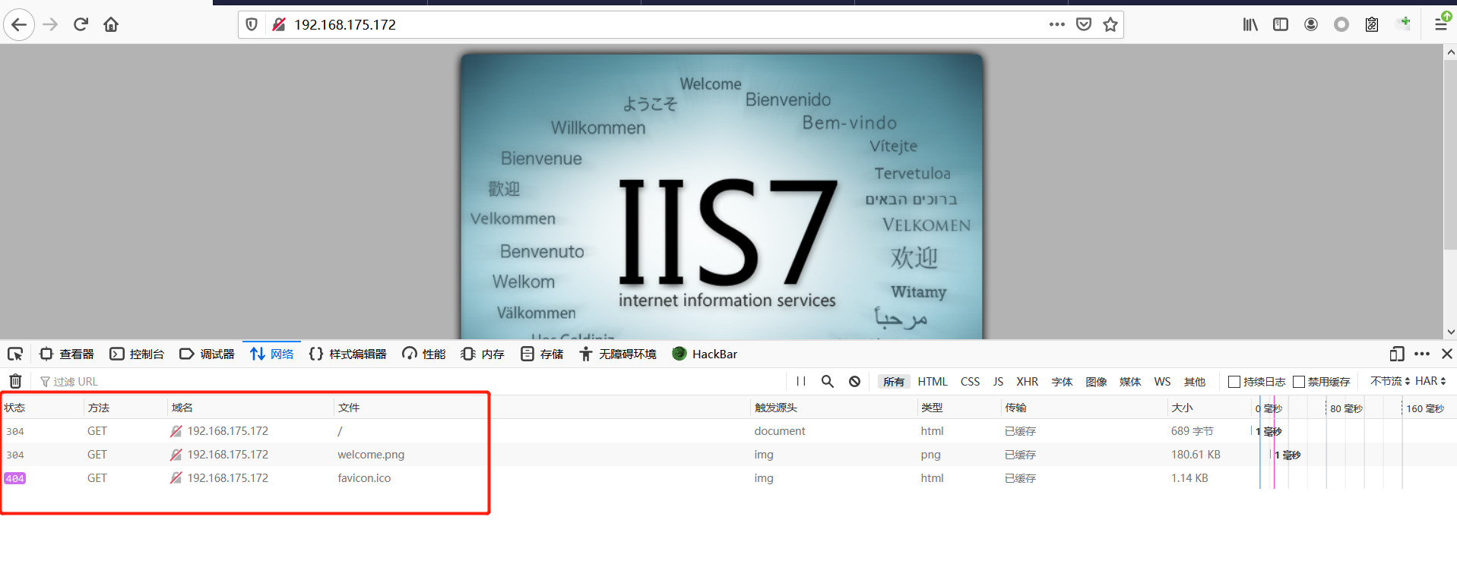Pause network request recording
Image resolution: width=1457 pixels, height=567 pixels.
800,381
